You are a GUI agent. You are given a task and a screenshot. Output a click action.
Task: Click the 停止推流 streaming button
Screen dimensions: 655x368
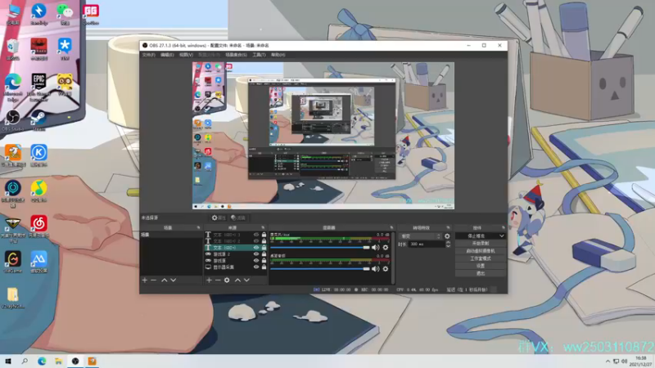(x=477, y=236)
